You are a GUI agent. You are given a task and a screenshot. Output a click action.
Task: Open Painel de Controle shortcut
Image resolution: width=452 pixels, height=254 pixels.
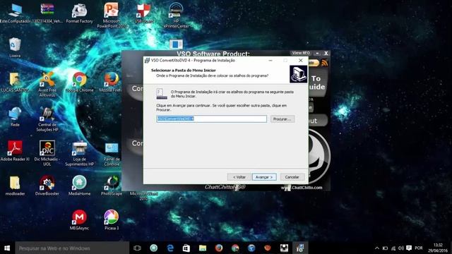(x=112, y=154)
